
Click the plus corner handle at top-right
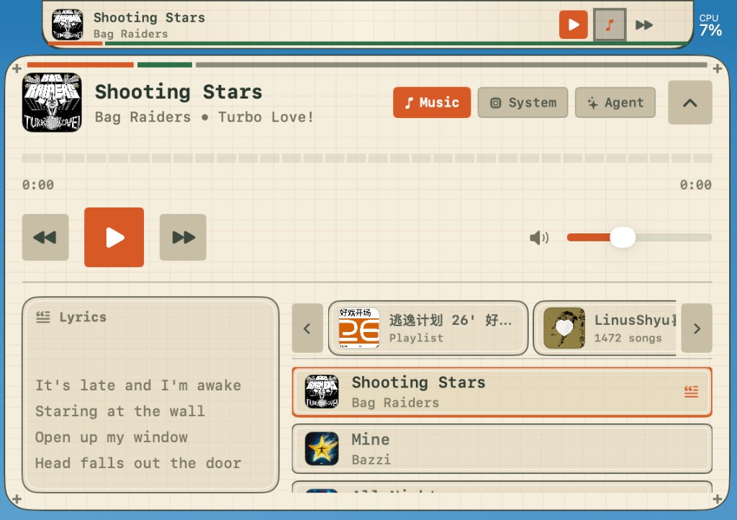[x=718, y=68]
